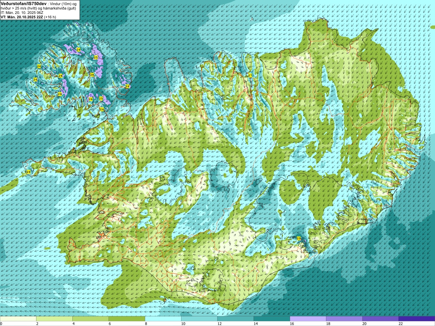
Task: Click the 'Vindur (10m) og' header text
Action: click(63, 3)
